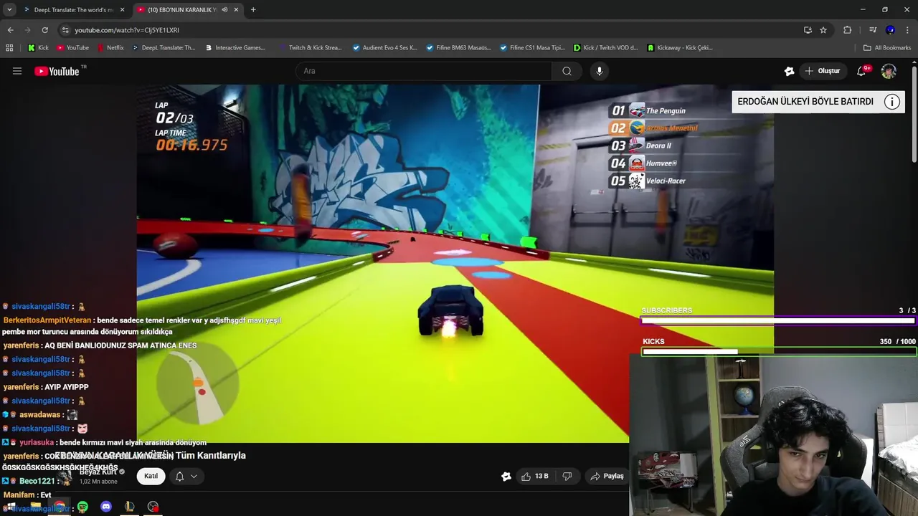The width and height of the screenshot is (918, 516).
Task: Click the 1,02 Mn abone text
Action: 98,482
